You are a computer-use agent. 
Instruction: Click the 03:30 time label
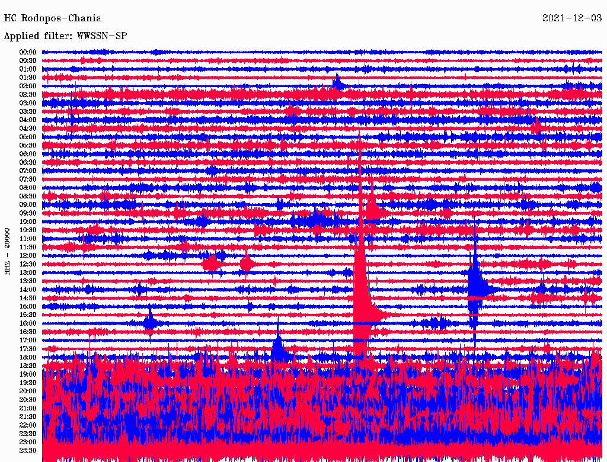[x=28, y=111]
